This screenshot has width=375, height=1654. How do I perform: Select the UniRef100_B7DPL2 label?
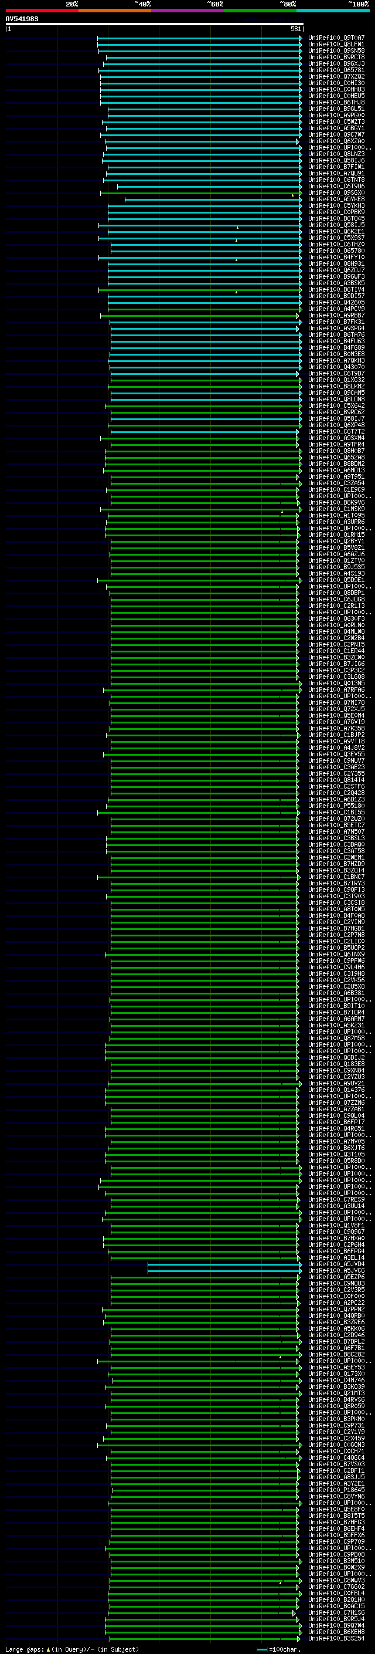click(x=336, y=1341)
